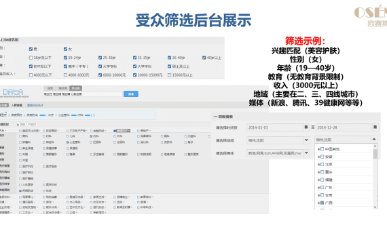Expand the 甘肃 tree node
Viewport: 387px width, 244px height.
point(318,195)
